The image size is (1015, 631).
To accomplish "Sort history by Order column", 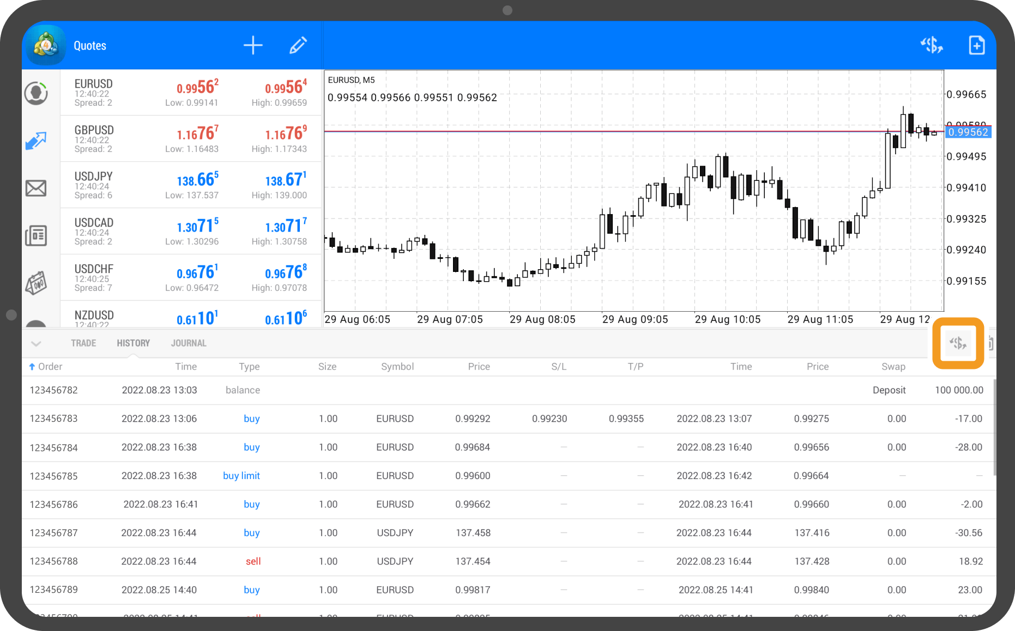I will click(x=46, y=367).
